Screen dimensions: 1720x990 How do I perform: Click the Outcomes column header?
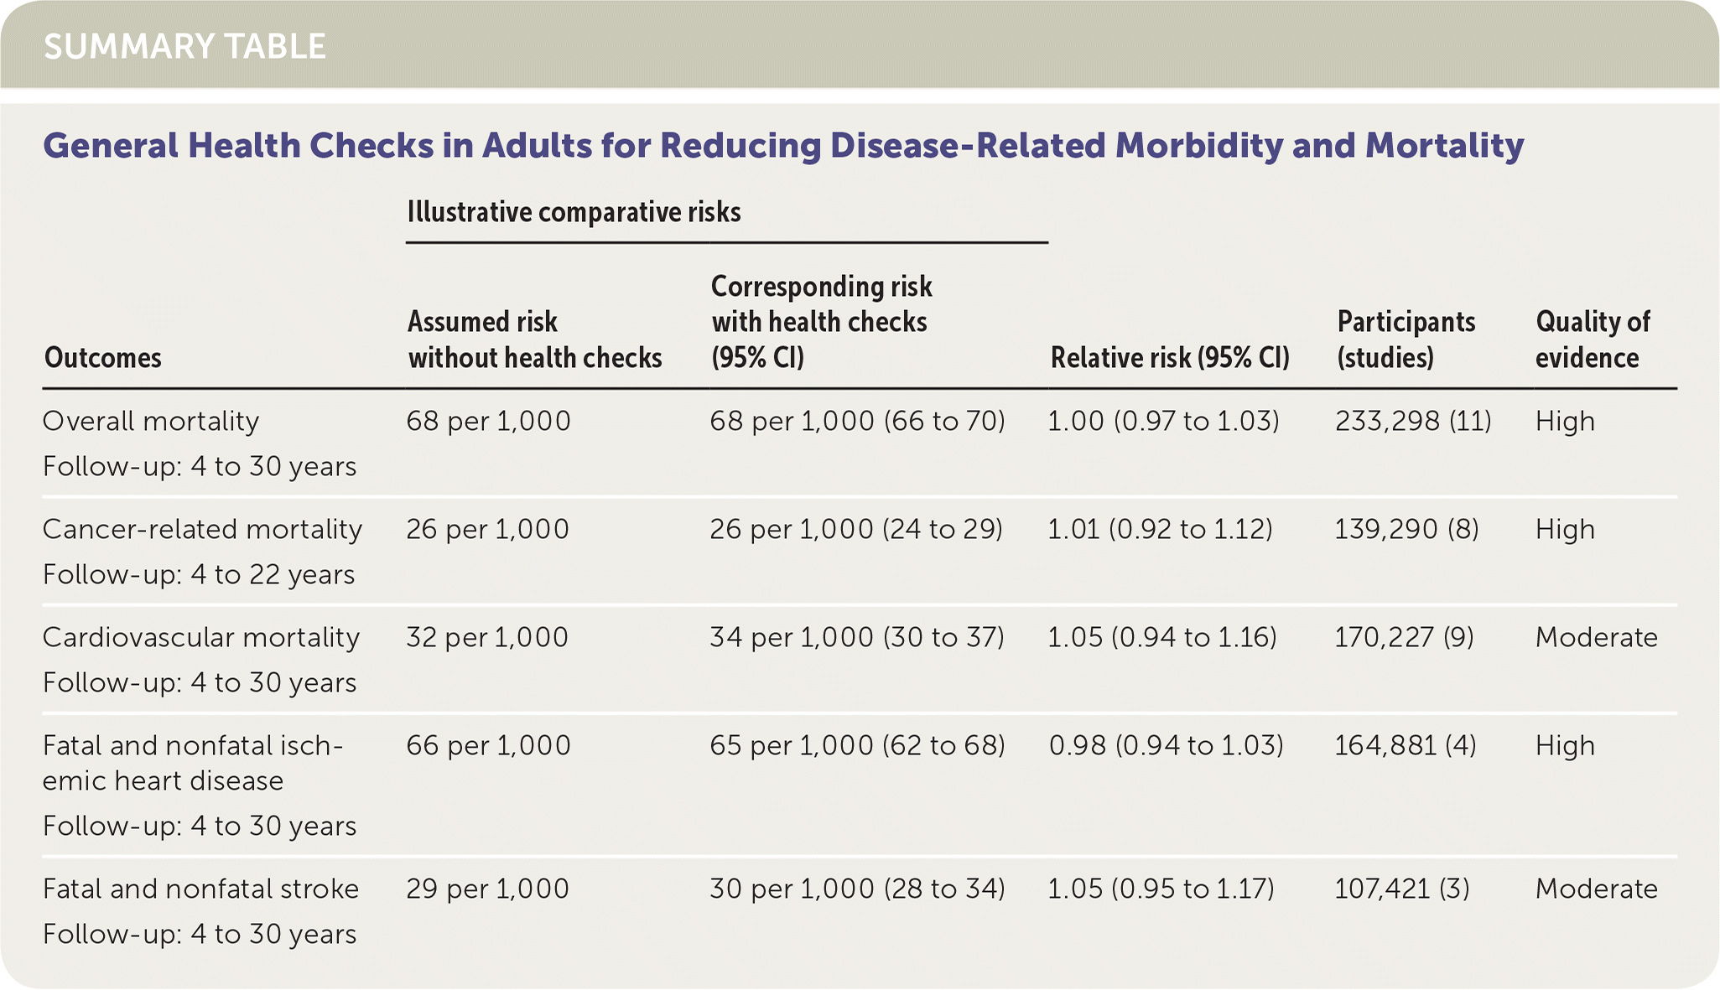pos(102,358)
